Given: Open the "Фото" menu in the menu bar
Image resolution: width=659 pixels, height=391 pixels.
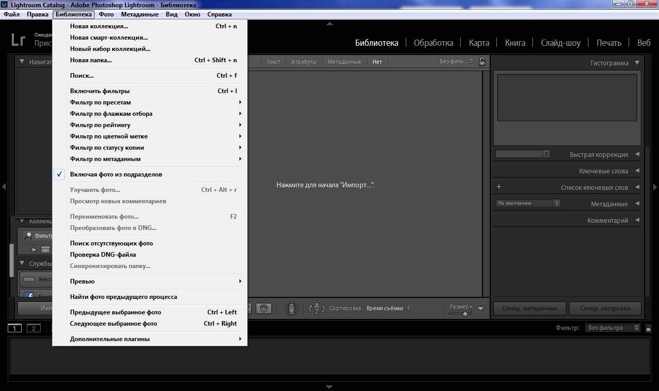Looking at the screenshot, I should click(x=106, y=14).
